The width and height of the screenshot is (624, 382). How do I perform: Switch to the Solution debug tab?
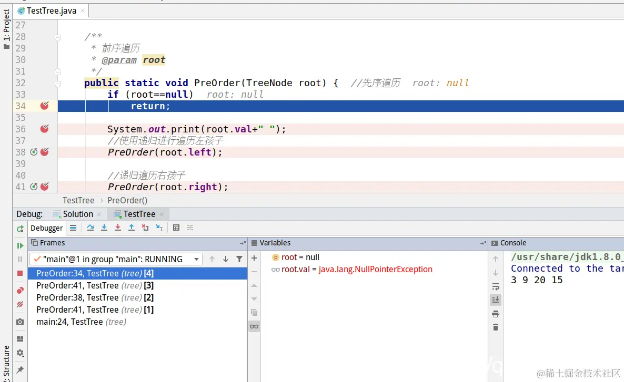77,214
